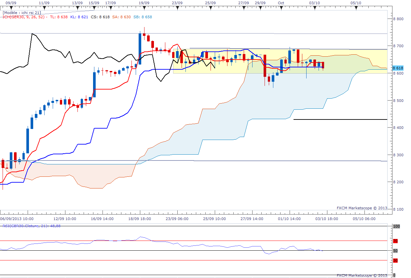
Task: Click the TL: 8 638 Tenkan value
Action: (59, 17)
